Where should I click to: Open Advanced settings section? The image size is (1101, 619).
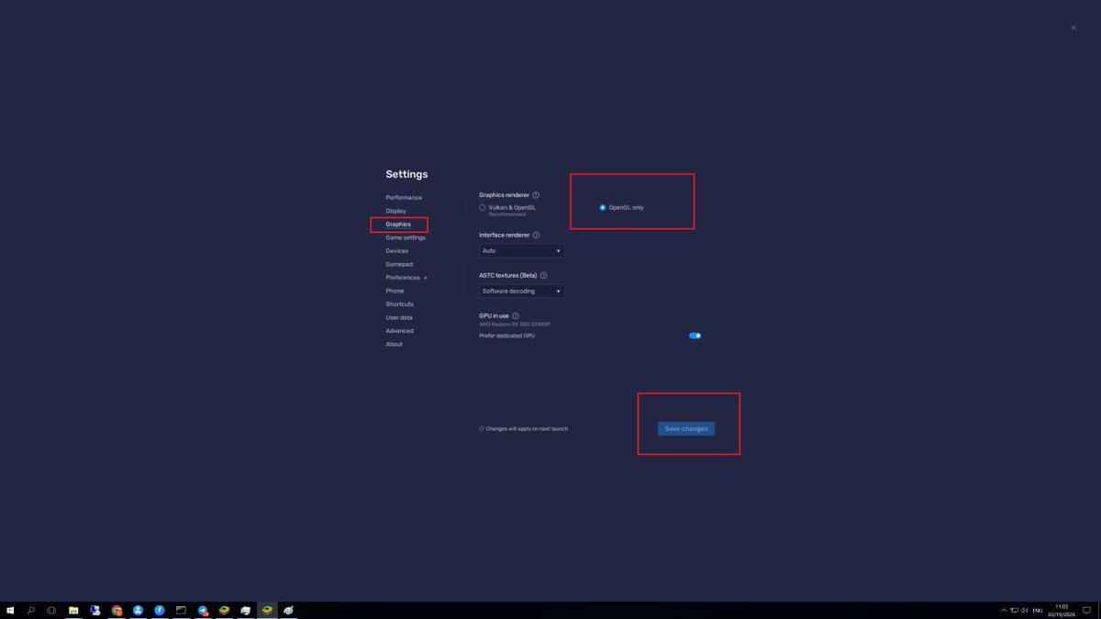[399, 330]
